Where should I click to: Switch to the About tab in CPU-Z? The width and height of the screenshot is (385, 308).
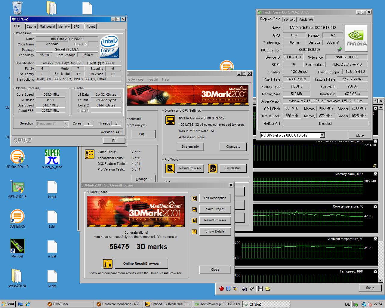tap(91, 26)
